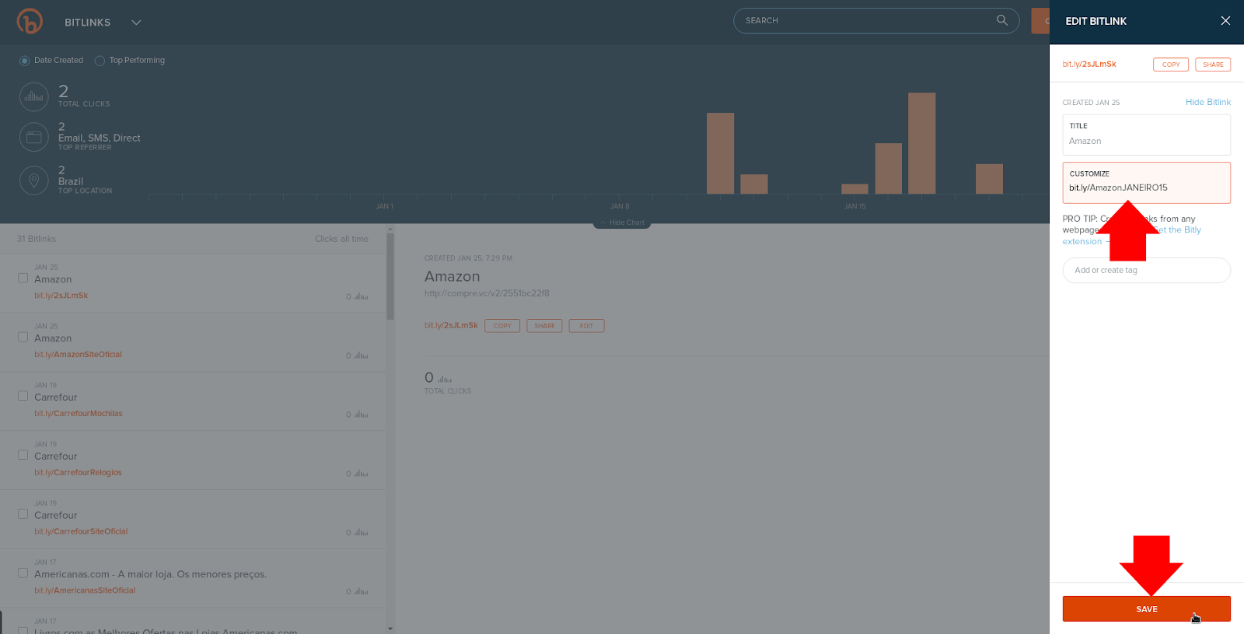Click the search magnifier icon

1002,20
